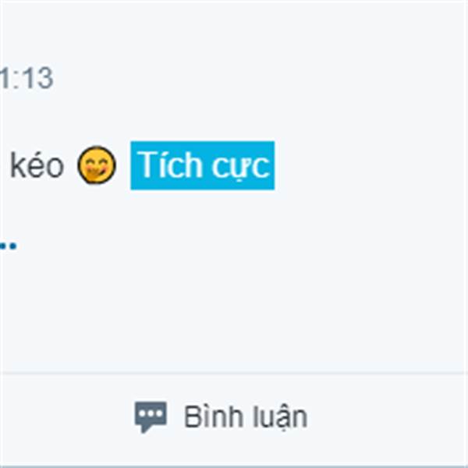Open comments via the Bình luận label

coord(246,417)
